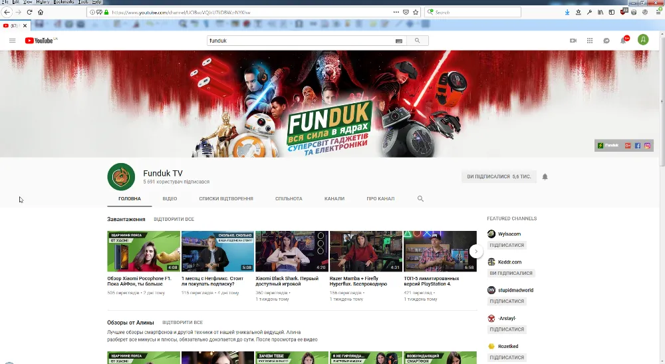Open the History menu

pos(43,2)
